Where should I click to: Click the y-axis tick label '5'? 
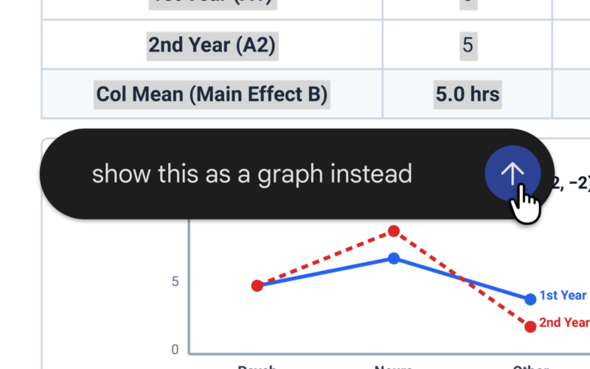pyautogui.click(x=175, y=282)
